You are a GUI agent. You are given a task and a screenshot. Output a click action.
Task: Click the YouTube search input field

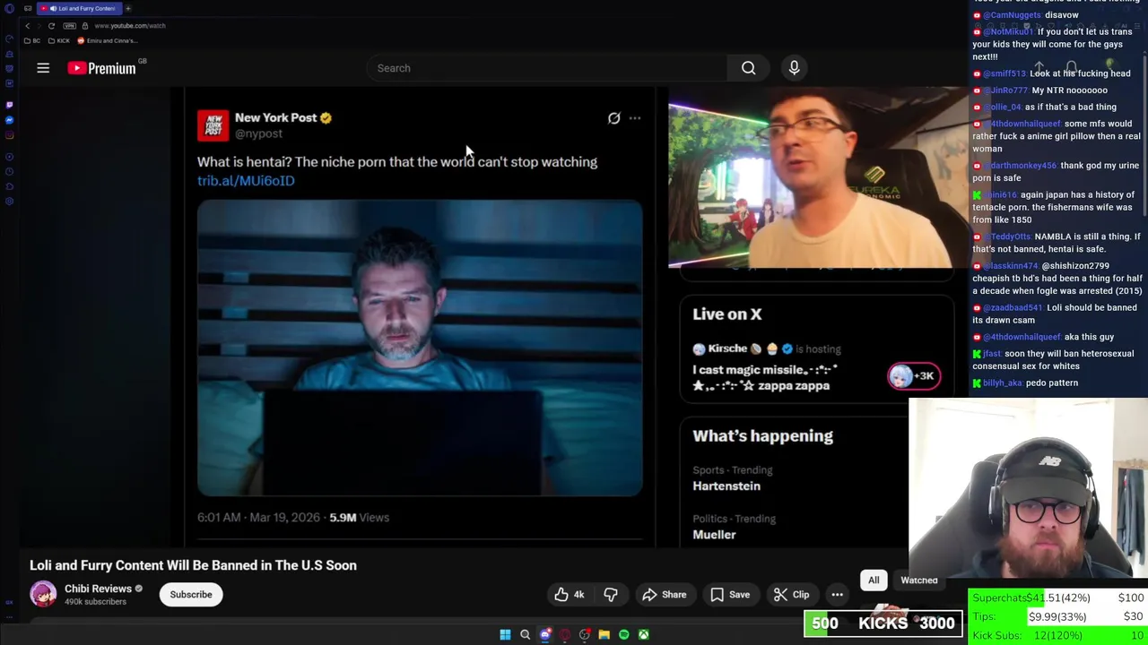[x=547, y=68]
